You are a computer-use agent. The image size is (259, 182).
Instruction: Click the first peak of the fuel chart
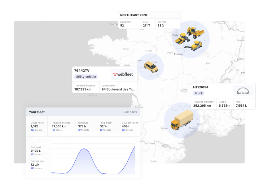[x=84, y=149]
